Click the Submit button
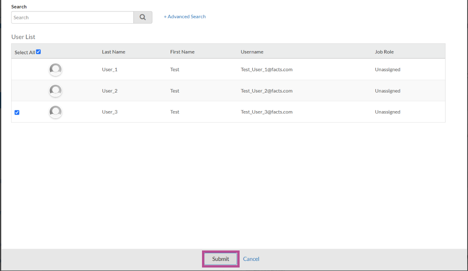Screen dimensions: 468x271 pyautogui.click(x=221, y=259)
